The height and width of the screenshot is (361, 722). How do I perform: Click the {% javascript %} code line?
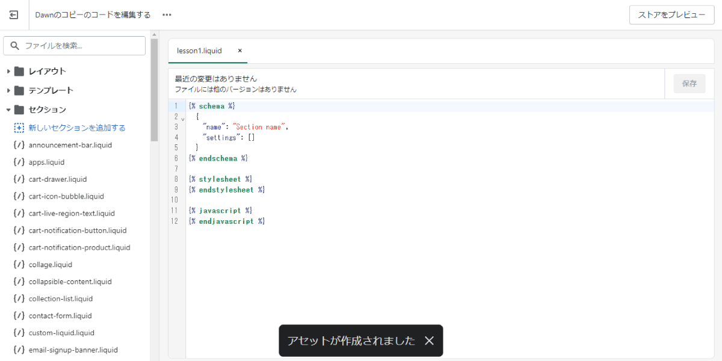220,211
